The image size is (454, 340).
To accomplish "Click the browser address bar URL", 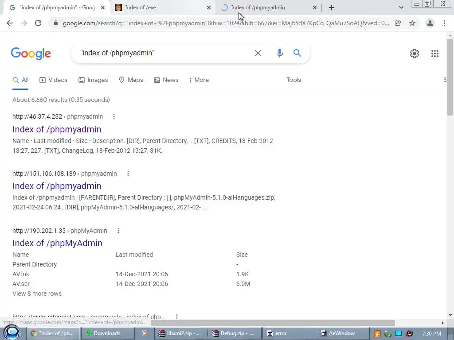I will [x=226, y=23].
